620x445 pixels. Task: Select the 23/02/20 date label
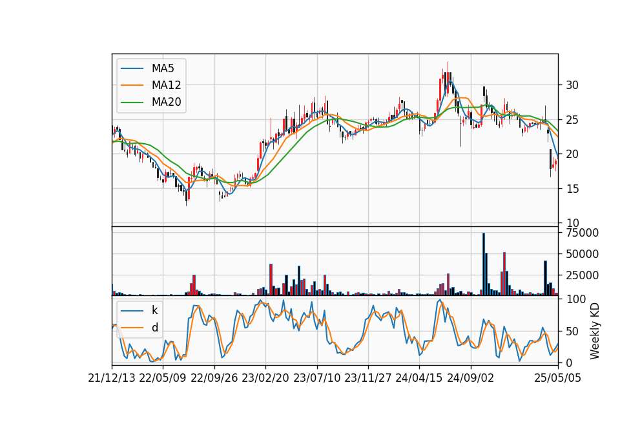click(x=265, y=378)
